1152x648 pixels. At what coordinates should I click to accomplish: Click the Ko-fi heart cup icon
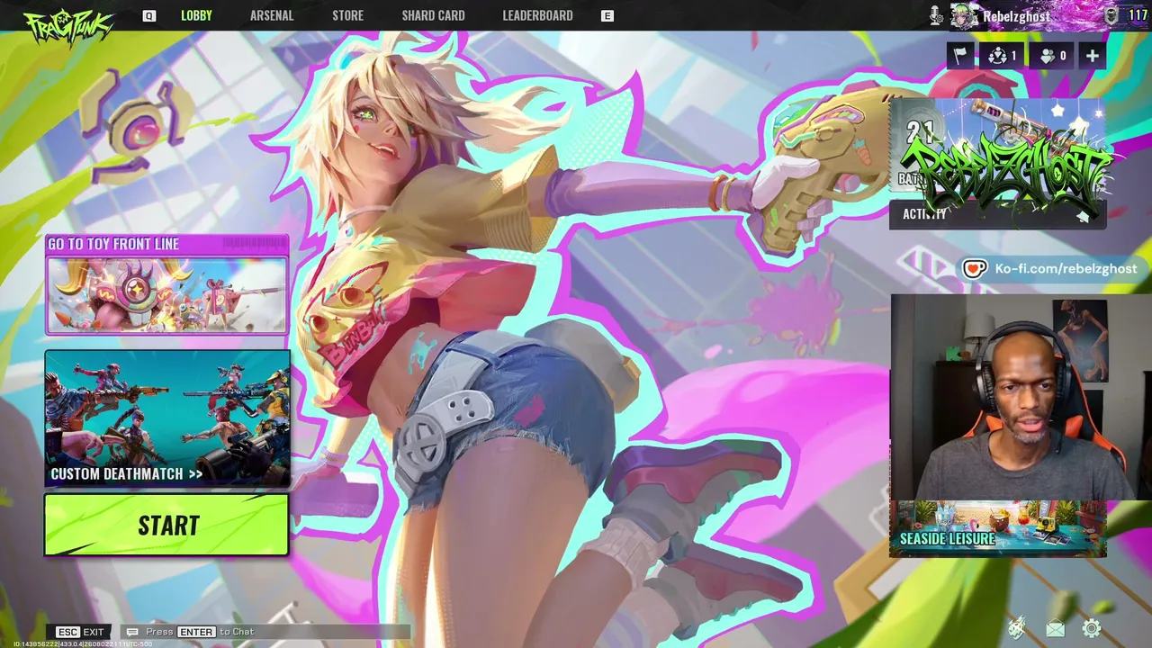pos(975,268)
